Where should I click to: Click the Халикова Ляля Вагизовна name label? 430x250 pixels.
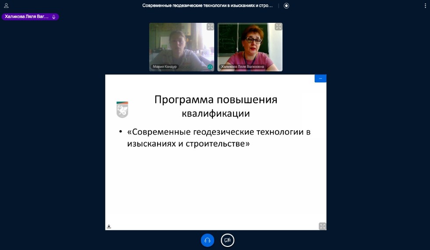(242, 67)
